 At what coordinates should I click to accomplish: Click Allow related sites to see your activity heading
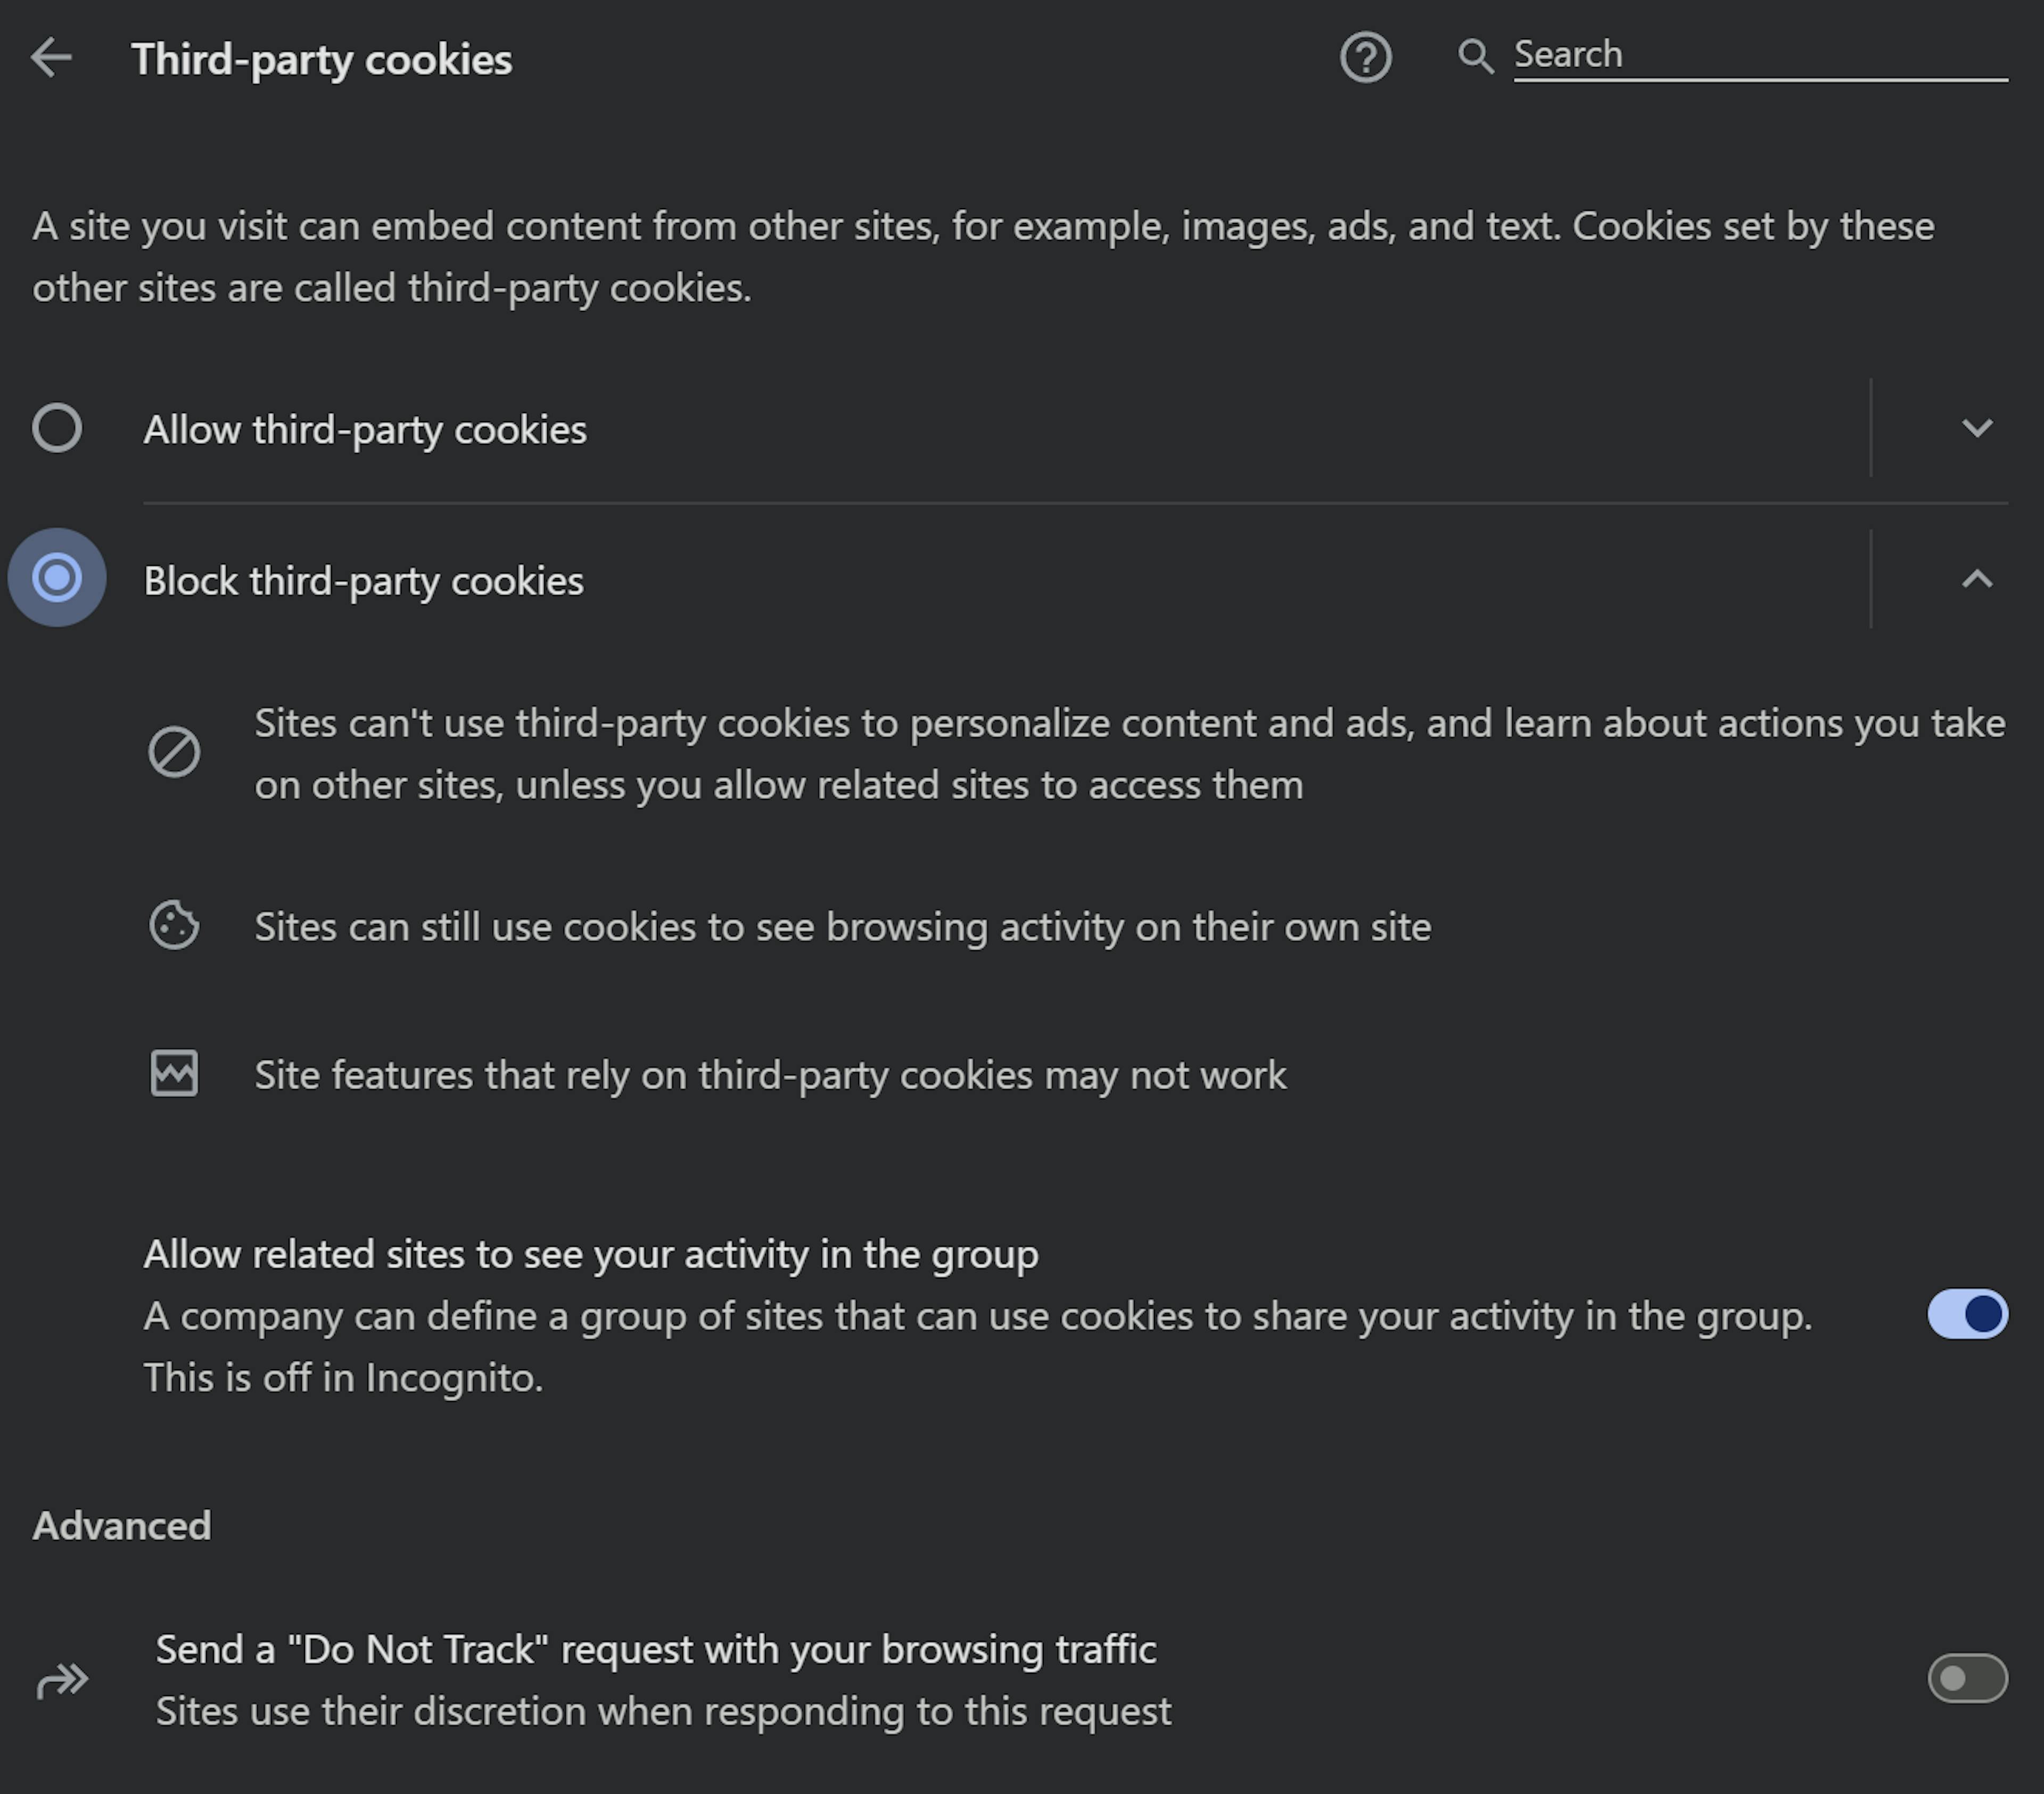tap(591, 1253)
